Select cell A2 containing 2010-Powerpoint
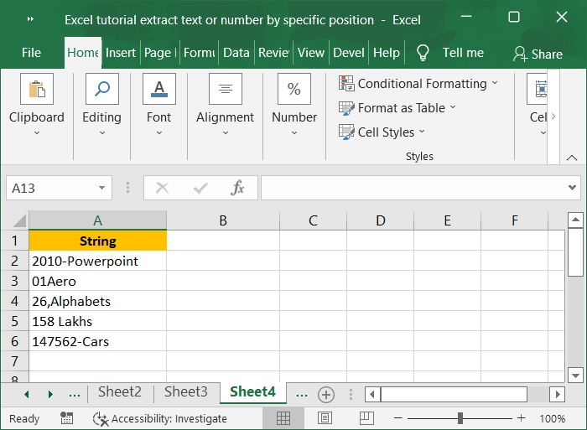This screenshot has height=430, width=587. coord(97,261)
